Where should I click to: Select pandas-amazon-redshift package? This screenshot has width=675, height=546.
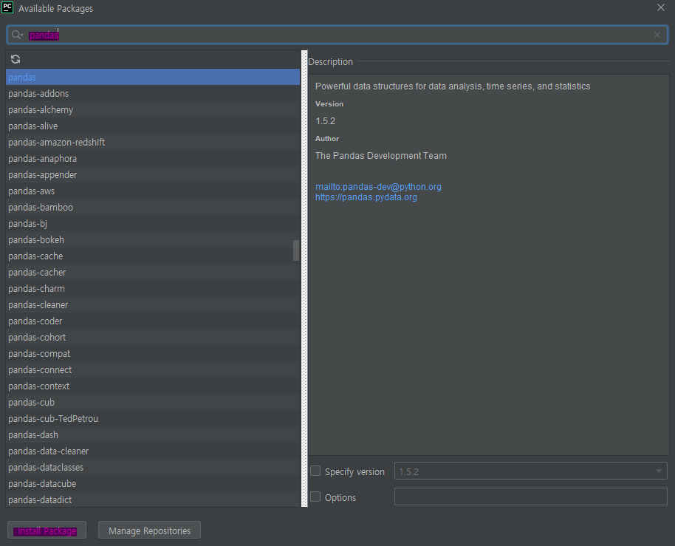coord(153,142)
